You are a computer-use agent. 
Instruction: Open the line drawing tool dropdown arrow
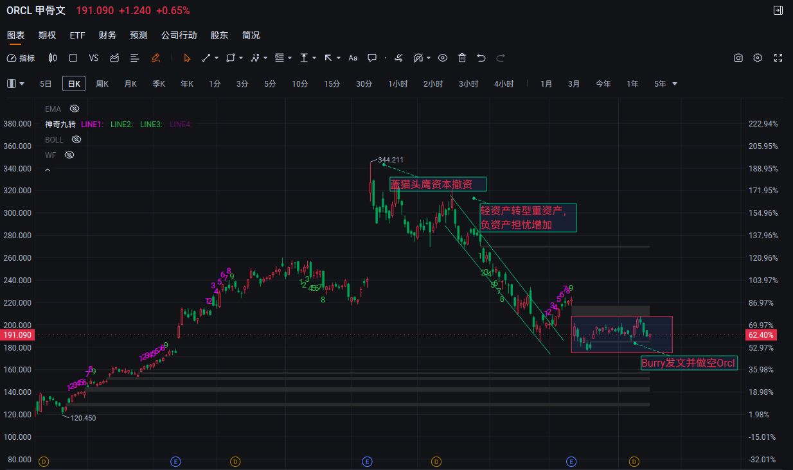click(x=217, y=58)
